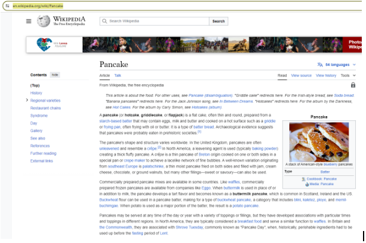Select the View source tab
This screenshot has height=243, width=366.
coord(301,75)
